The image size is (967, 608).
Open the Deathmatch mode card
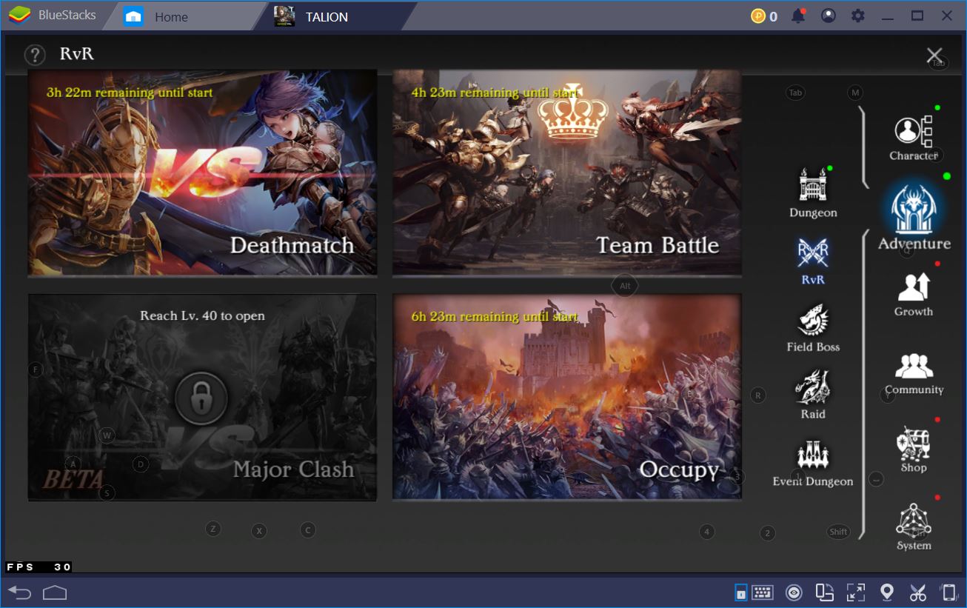coord(202,173)
